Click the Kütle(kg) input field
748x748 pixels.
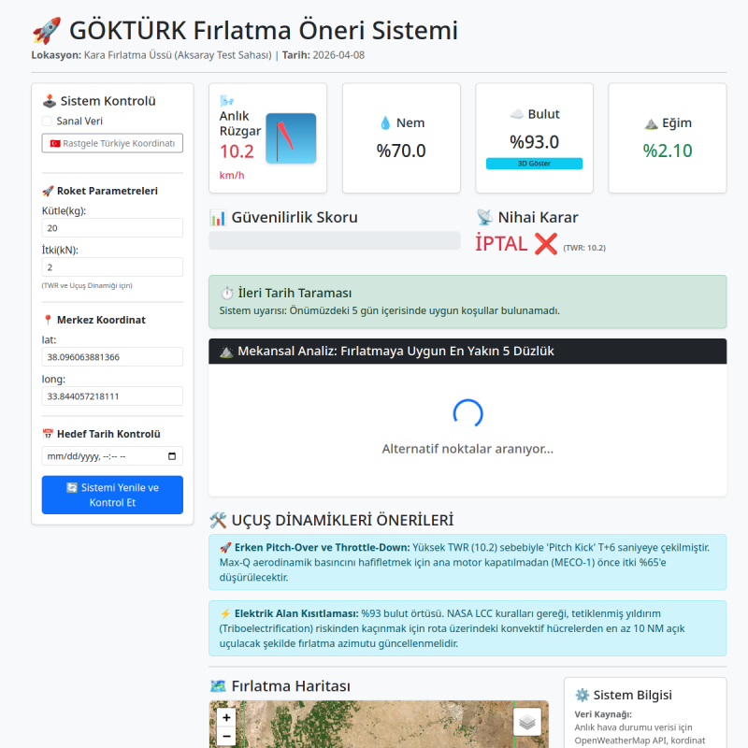click(112, 228)
